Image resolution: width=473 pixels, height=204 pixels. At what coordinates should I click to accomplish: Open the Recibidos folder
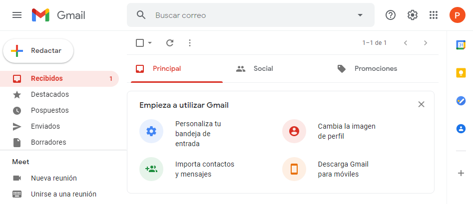59,79
